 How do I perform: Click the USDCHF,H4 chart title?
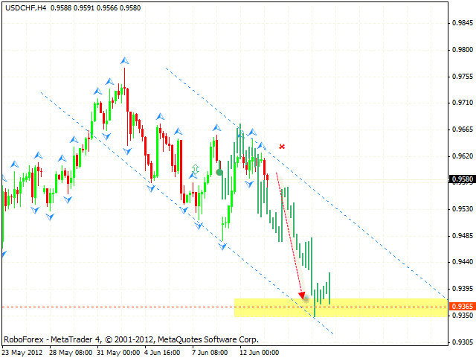tap(24, 7)
